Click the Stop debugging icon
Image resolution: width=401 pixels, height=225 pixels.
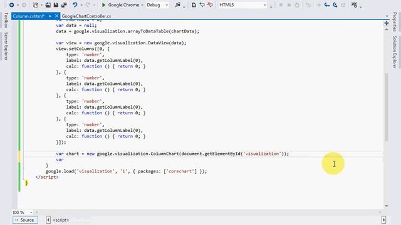click(289, 5)
